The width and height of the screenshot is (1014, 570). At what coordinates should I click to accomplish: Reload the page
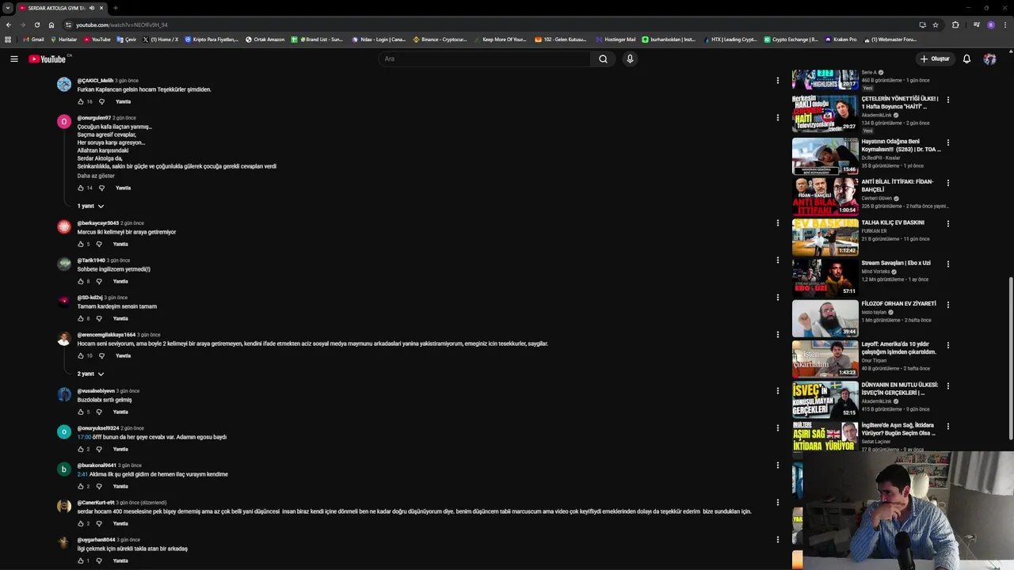coord(36,25)
